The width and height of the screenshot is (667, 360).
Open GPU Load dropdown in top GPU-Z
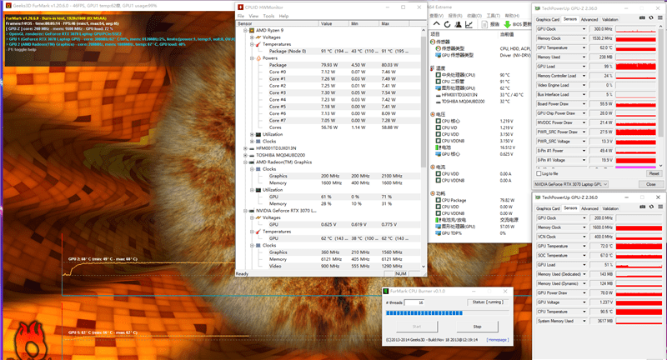[584, 67]
